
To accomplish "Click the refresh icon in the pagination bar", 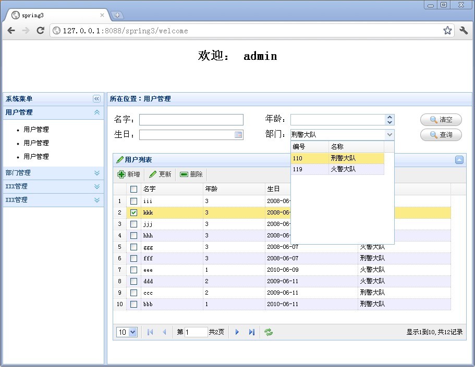I will click(269, 332).
